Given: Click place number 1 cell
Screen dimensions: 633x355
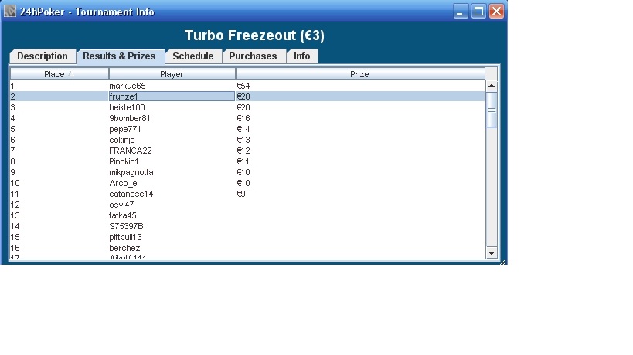Looking at the screenshot, I should coord(12,86).
